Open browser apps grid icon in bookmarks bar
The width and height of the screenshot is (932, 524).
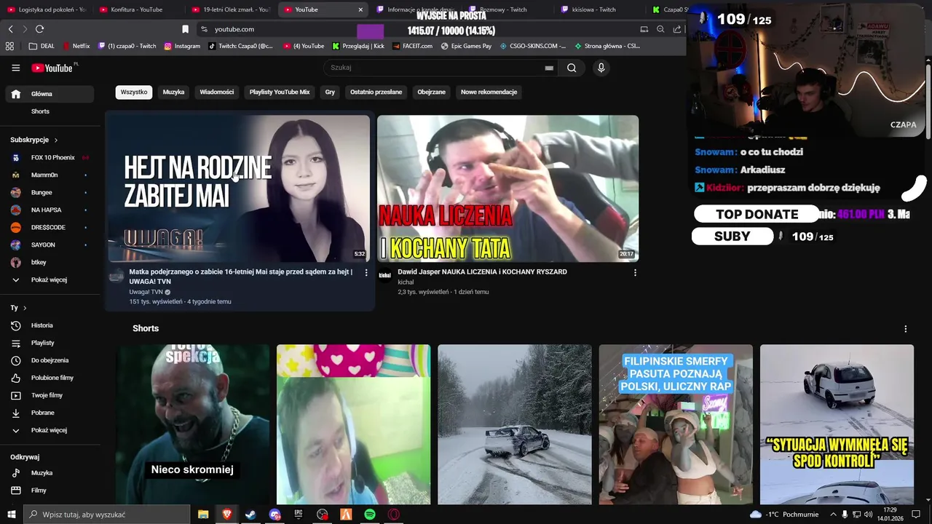click(9, 46)
